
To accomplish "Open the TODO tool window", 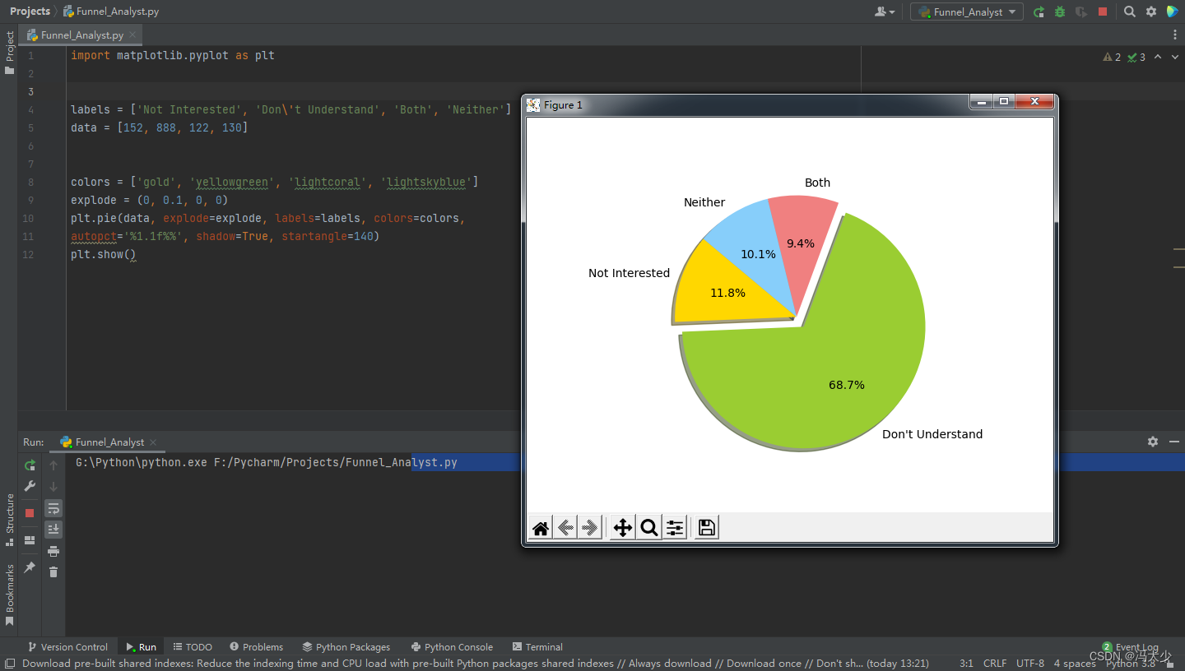I will (193, 647).
